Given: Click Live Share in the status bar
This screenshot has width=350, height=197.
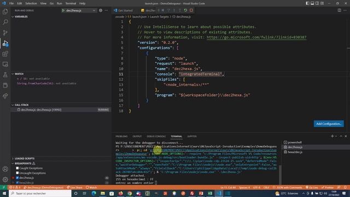Looking at the screenshot, I should 74,187.
